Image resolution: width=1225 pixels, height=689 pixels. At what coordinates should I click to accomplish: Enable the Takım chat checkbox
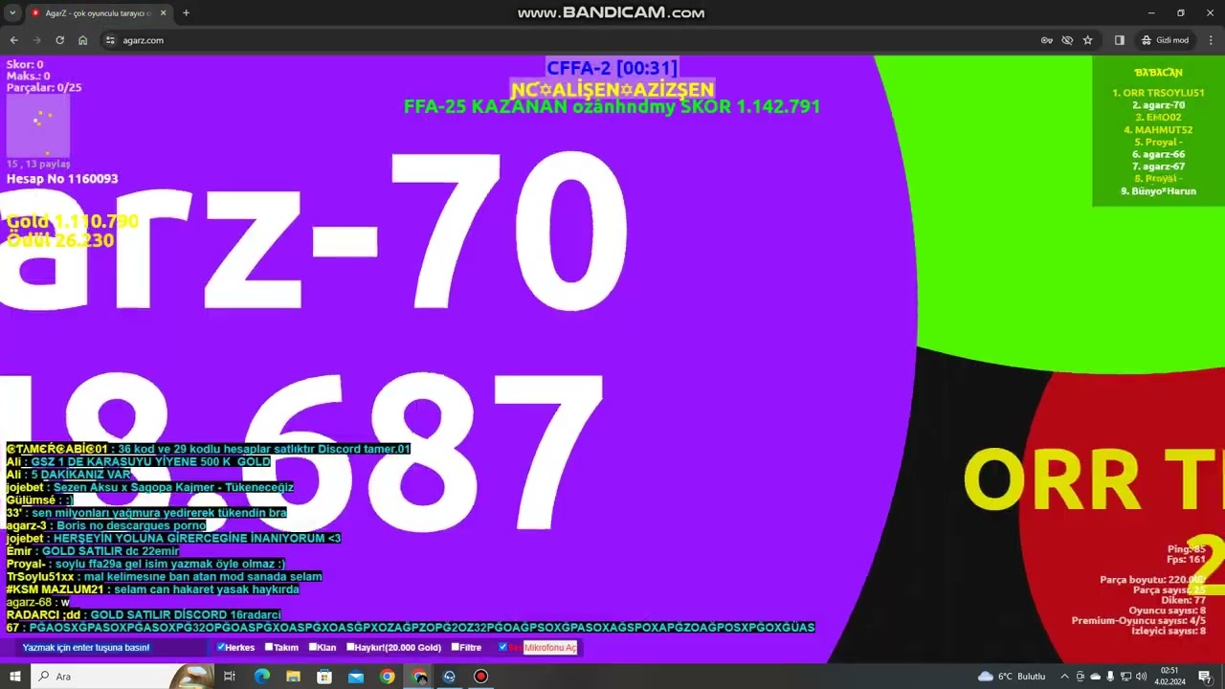[x=269, y=648]
